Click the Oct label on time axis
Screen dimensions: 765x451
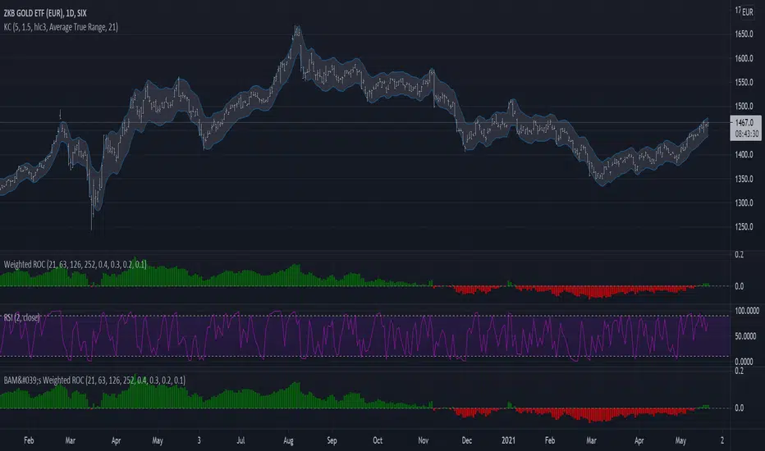coord(378,441)
